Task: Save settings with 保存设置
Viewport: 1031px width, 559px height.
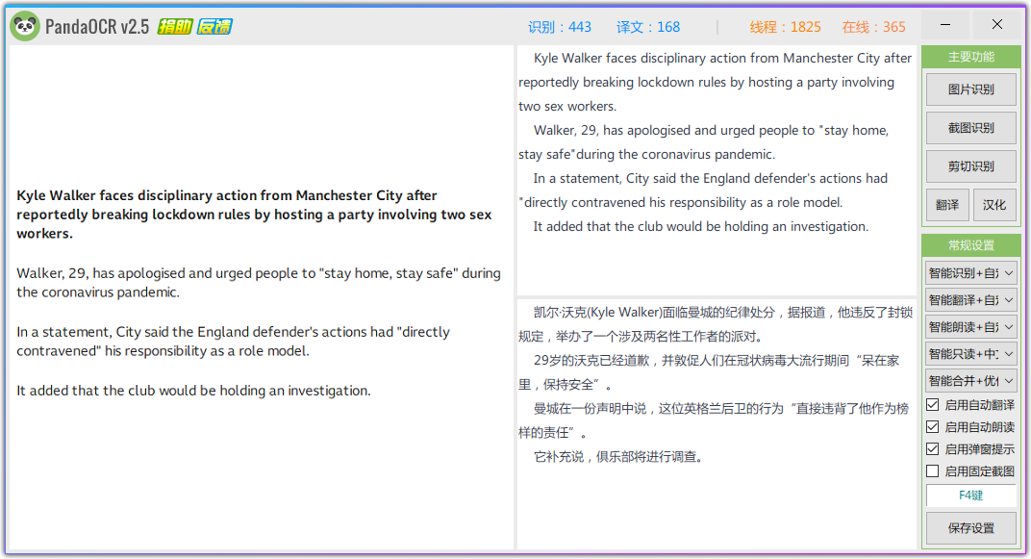Action: (970, 527)
